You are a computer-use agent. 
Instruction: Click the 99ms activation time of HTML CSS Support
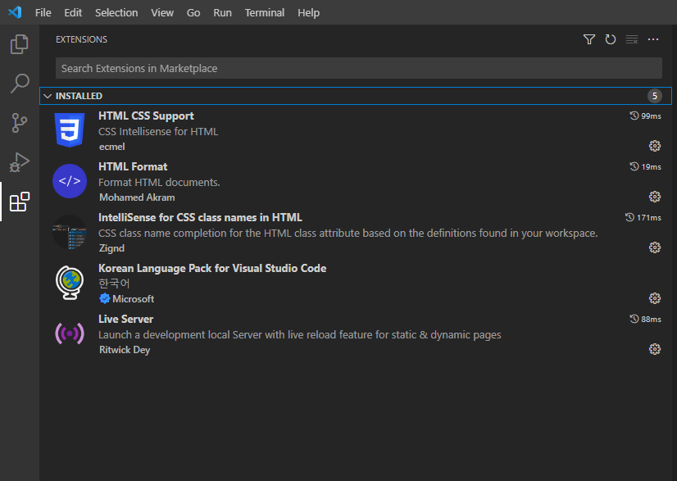[x=646, y=116]
